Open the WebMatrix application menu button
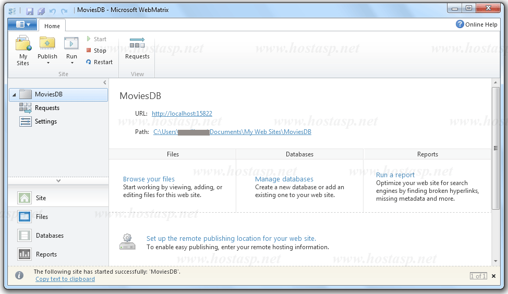The width and height of the screenshot is (508, 294). pyautogui.click(x=22, y=24)
